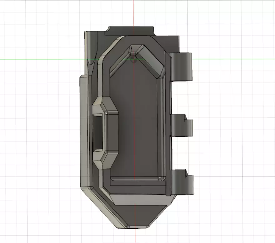This screenshot has height=243, width=275.
Task: Select the lowest notched clip tab
Action: coord(182,182)
